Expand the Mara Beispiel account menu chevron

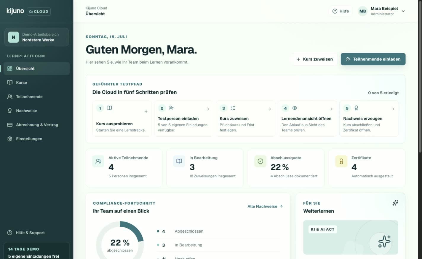(403, 11)
